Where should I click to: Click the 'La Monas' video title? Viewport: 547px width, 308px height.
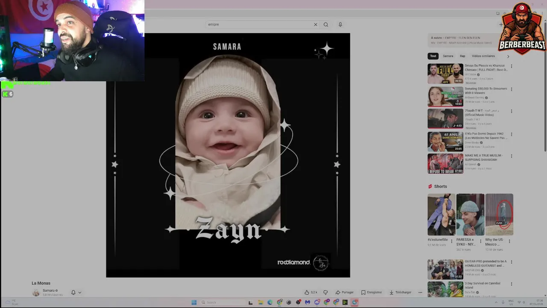(41, 283)
